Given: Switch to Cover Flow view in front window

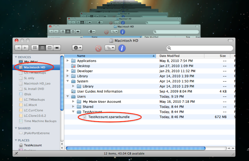Looking at the screenshot, I should [x=57, y=48].
